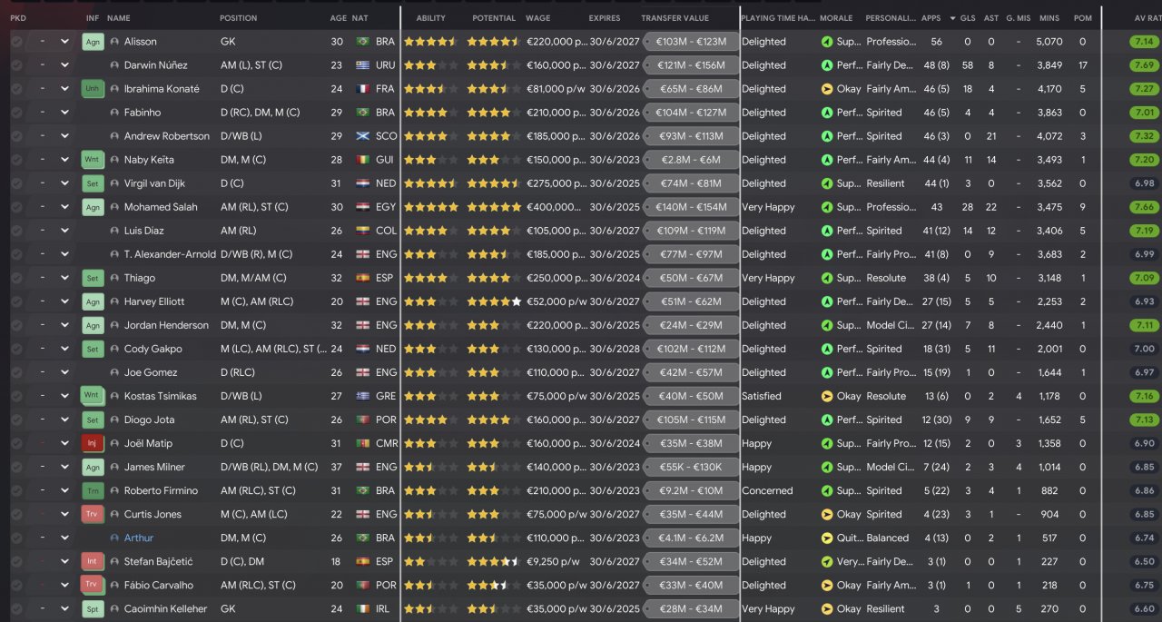Sort the table by the Apps column
This screenshot has height=622, width=1162.
pyautogui.click(x=931, y=18)
